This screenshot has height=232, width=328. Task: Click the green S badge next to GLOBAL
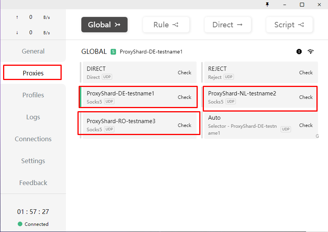tap(113, 52)
